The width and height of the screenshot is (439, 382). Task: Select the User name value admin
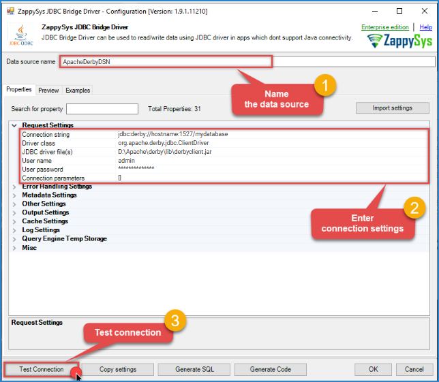click(126, 161)
